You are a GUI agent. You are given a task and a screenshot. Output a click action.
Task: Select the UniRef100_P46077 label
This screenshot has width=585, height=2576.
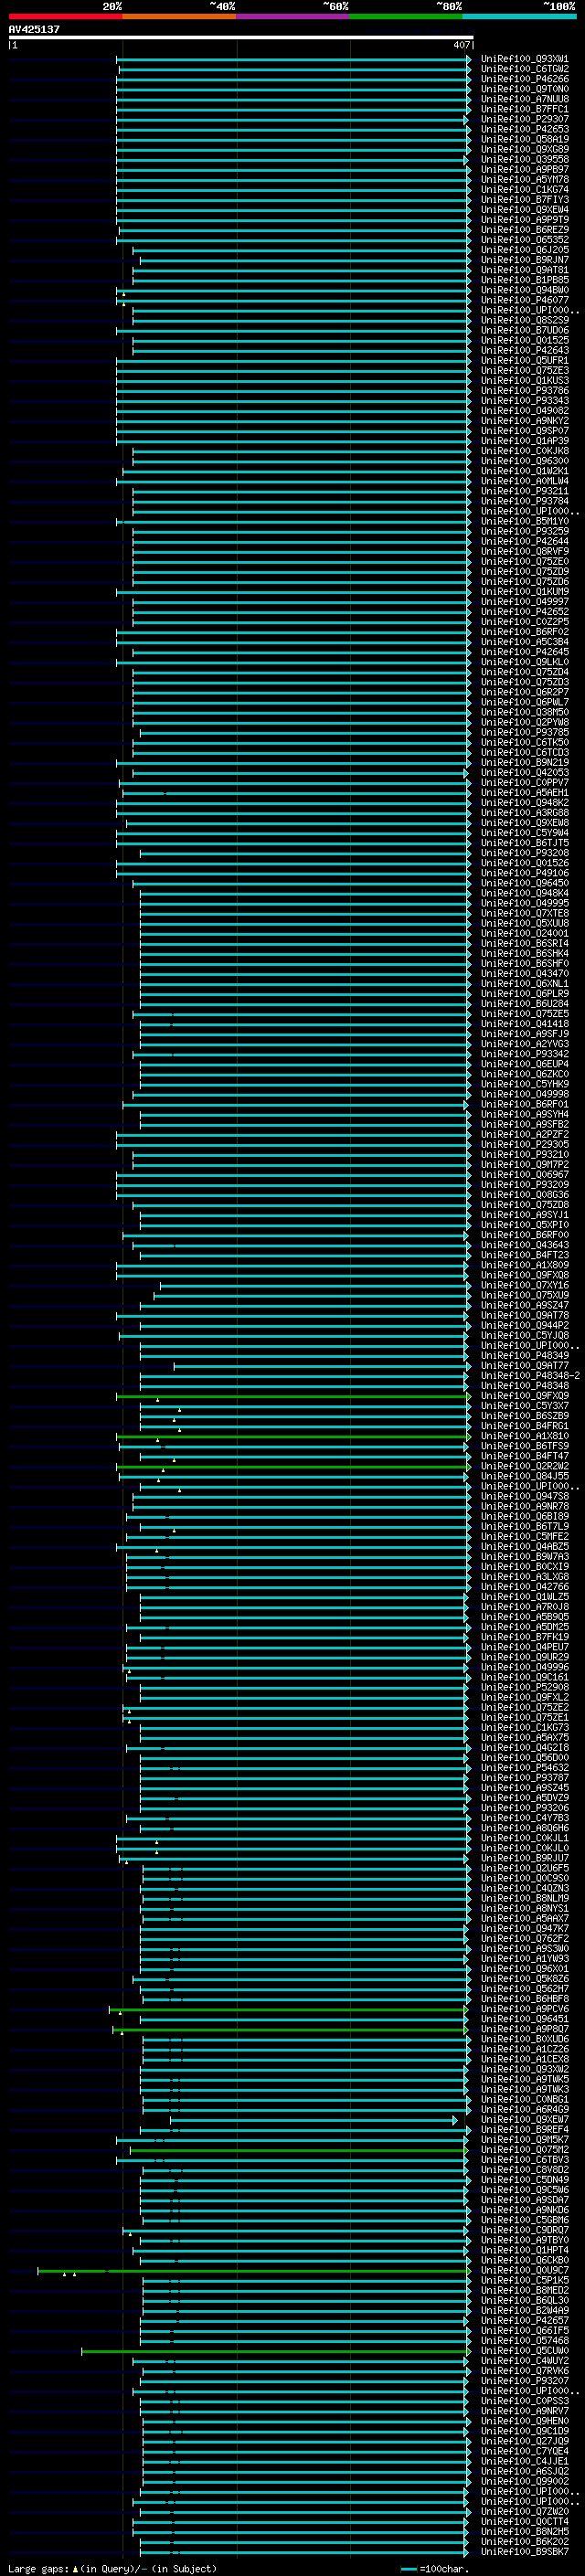tap(524, 300)
